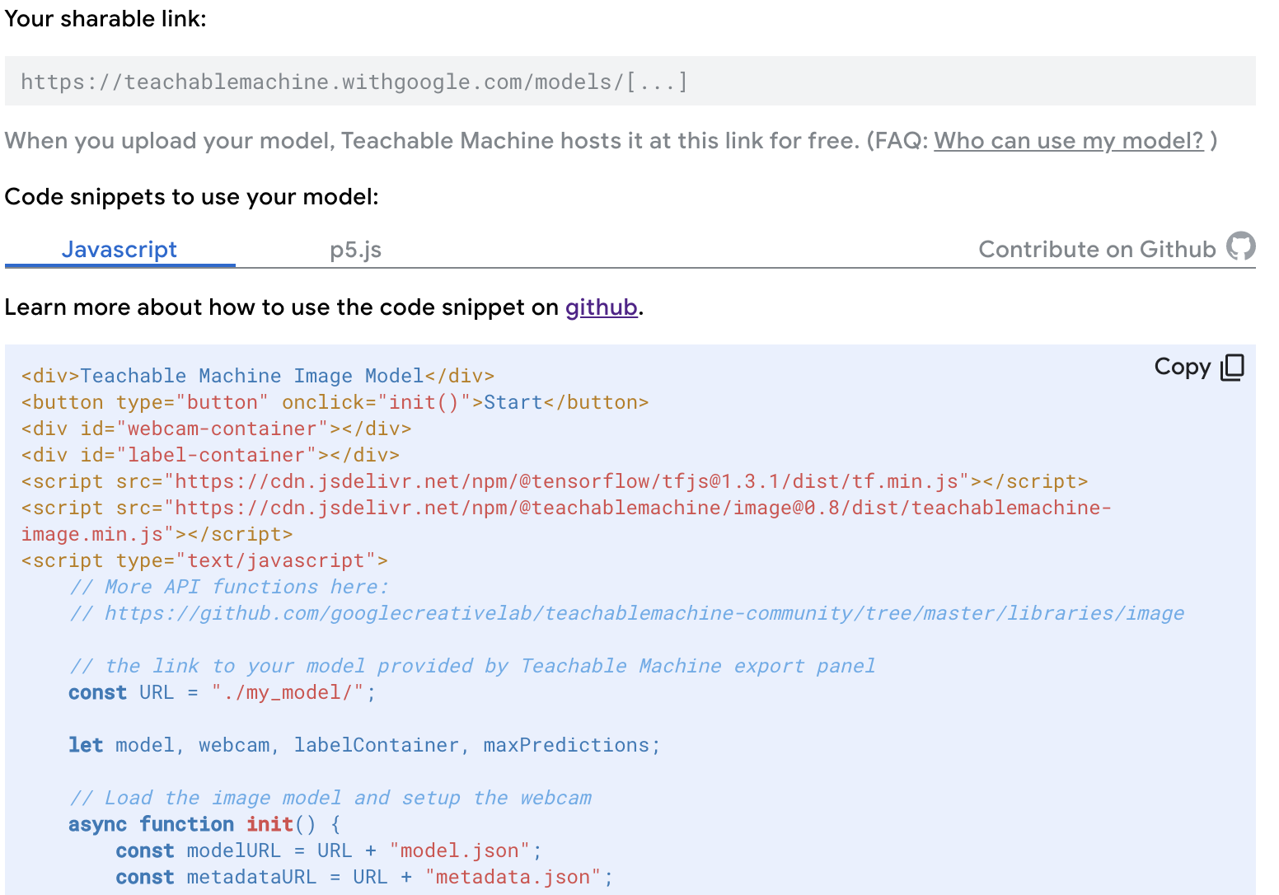Click the label-container div line

211,455
